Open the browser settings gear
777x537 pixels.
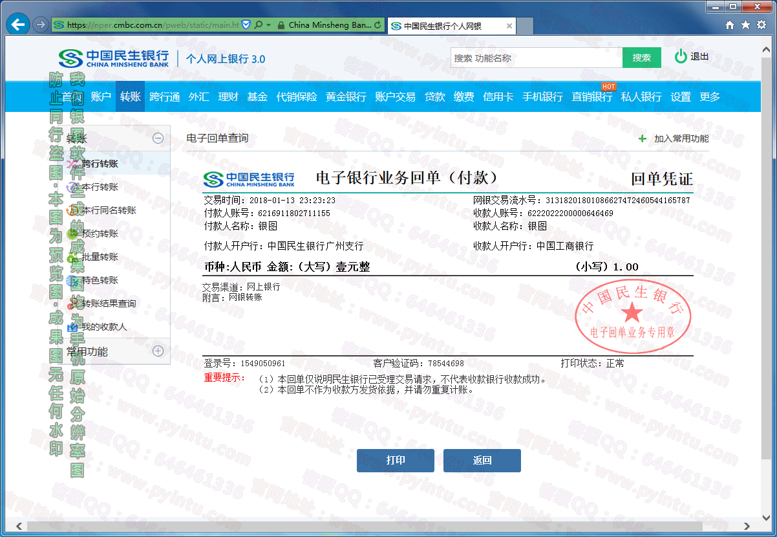(x=761, y=25)
